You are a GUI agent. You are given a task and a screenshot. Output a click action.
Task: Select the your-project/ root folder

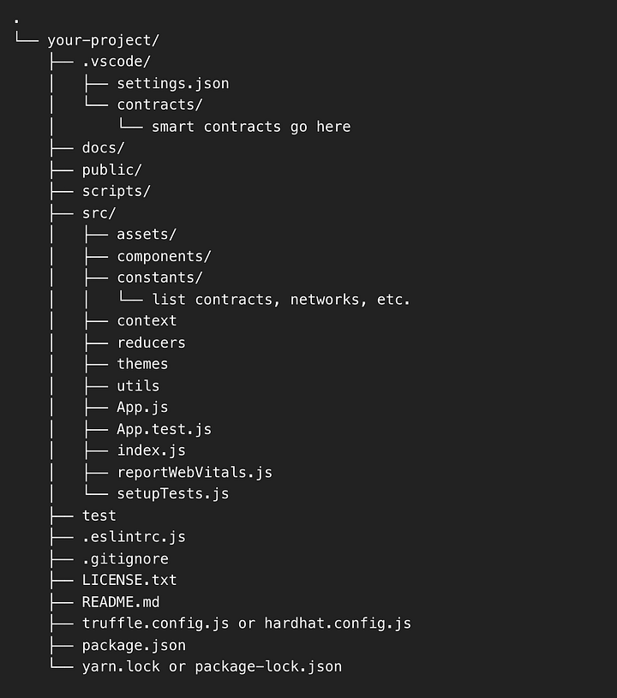point(103,40)
